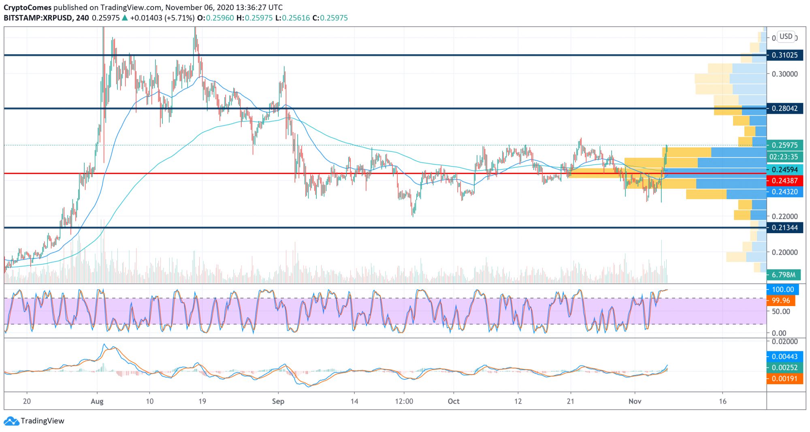Click the current price label 0.25975
The width and height of the screenshot is (810, 432).
click(786, 145)
